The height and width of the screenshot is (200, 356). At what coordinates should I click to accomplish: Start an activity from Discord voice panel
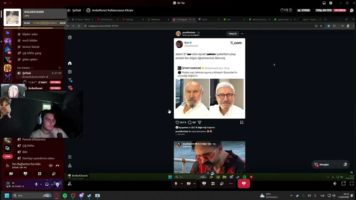(x=39, y=174)
